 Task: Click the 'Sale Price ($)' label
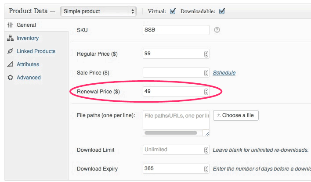click(93, 73)
